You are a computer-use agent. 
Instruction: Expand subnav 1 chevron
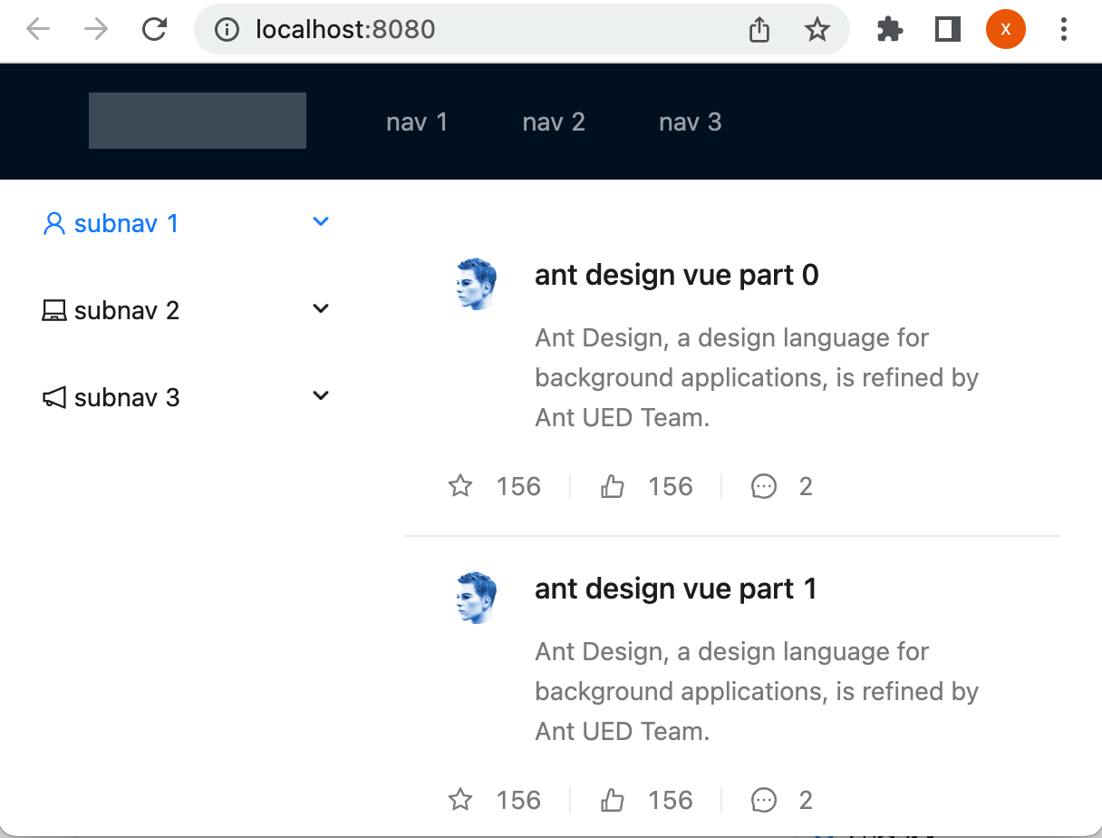coord(320,221)
